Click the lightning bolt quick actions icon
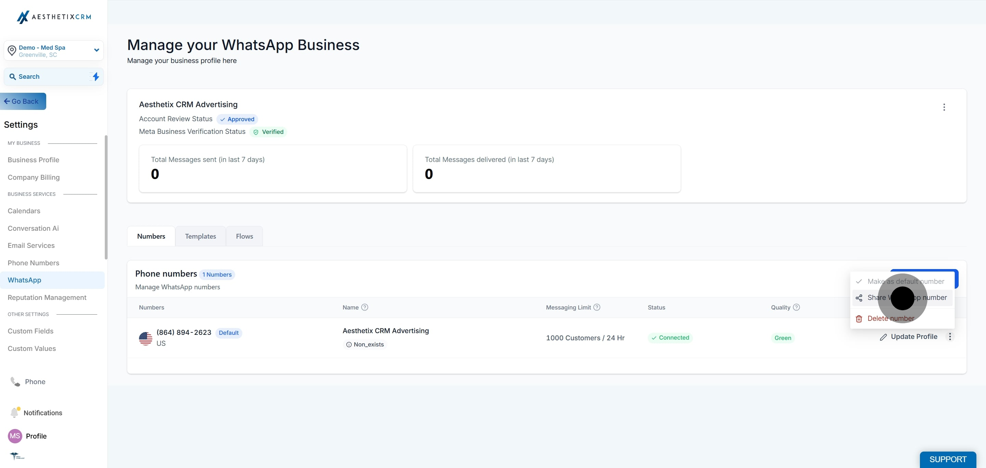Image resolution: width=986 pixels, height=468 pixels. tap(96, 77)
